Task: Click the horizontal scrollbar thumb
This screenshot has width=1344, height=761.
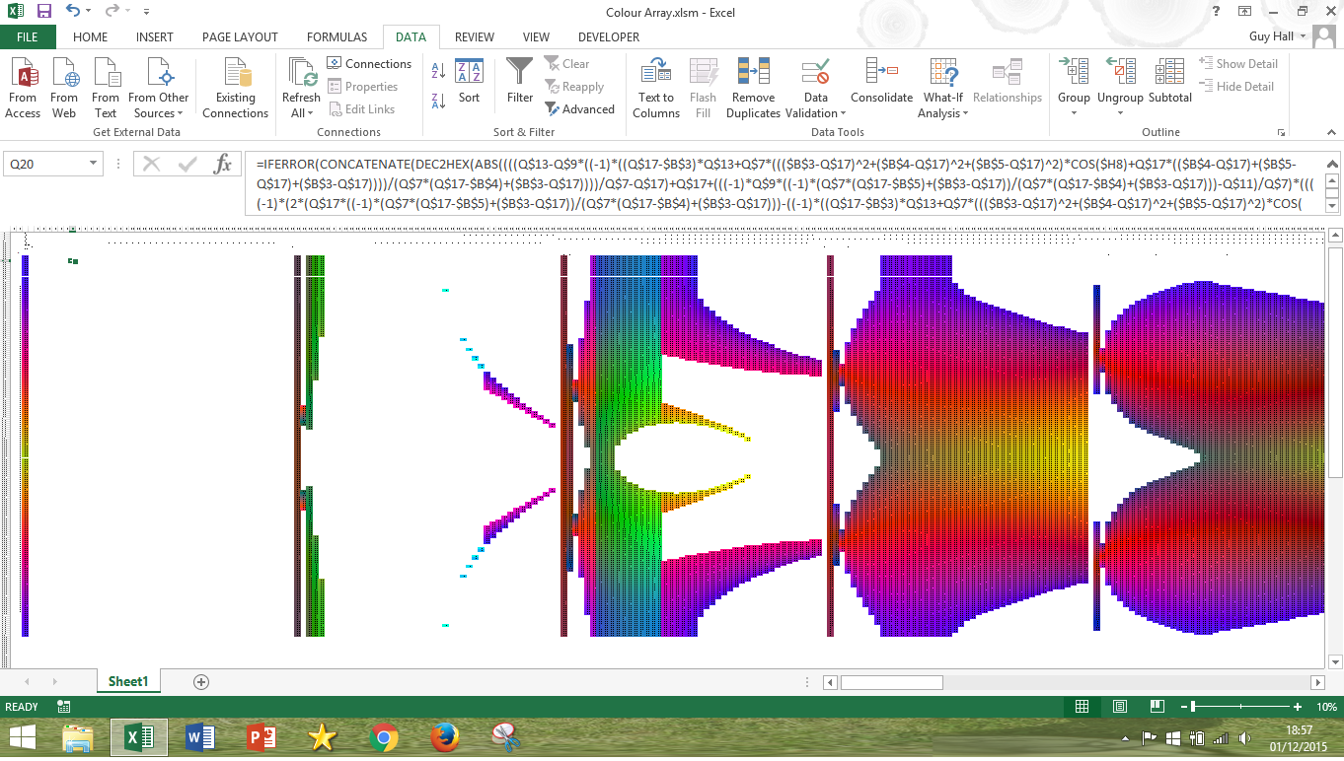Action: click(x=891, y=682)
